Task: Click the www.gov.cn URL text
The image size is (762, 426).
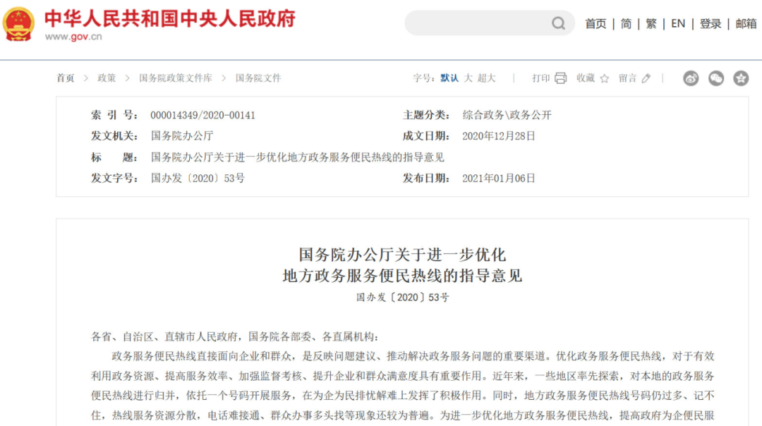Action: tap(73, 37)
